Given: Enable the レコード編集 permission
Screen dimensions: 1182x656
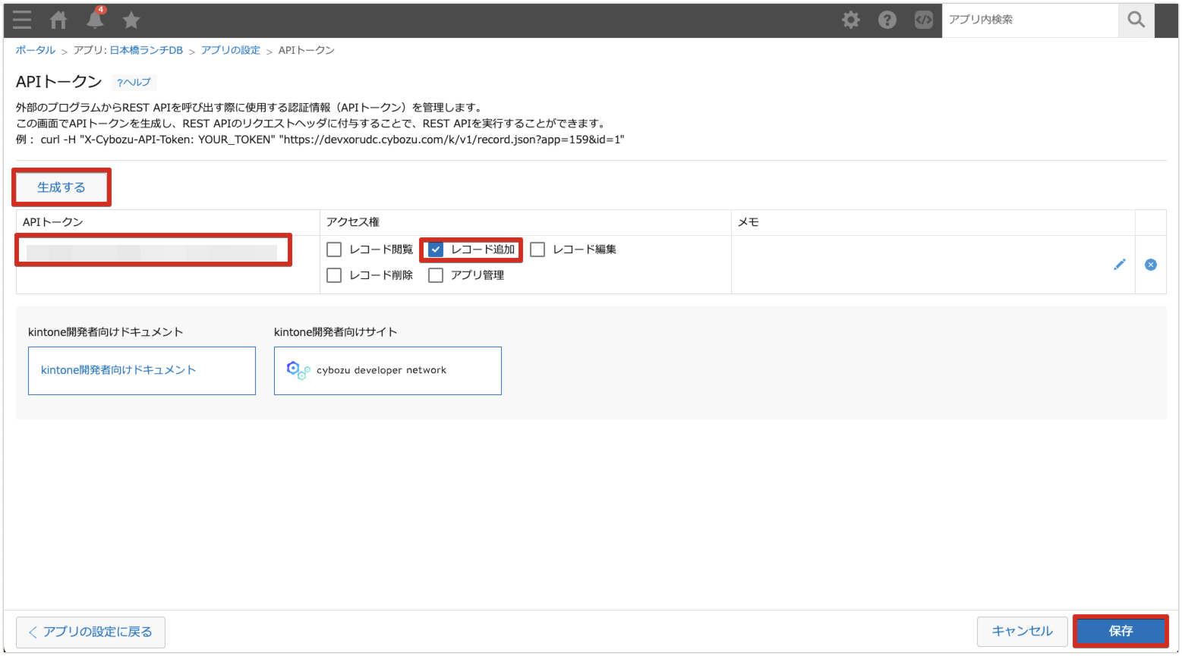Looking at the screenshot, I should point(537,250).
